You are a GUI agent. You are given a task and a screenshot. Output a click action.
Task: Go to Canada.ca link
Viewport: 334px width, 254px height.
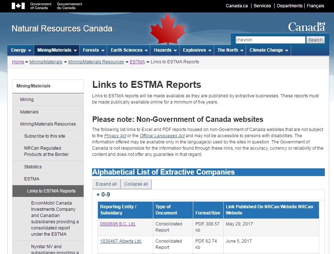coord(236,6)
